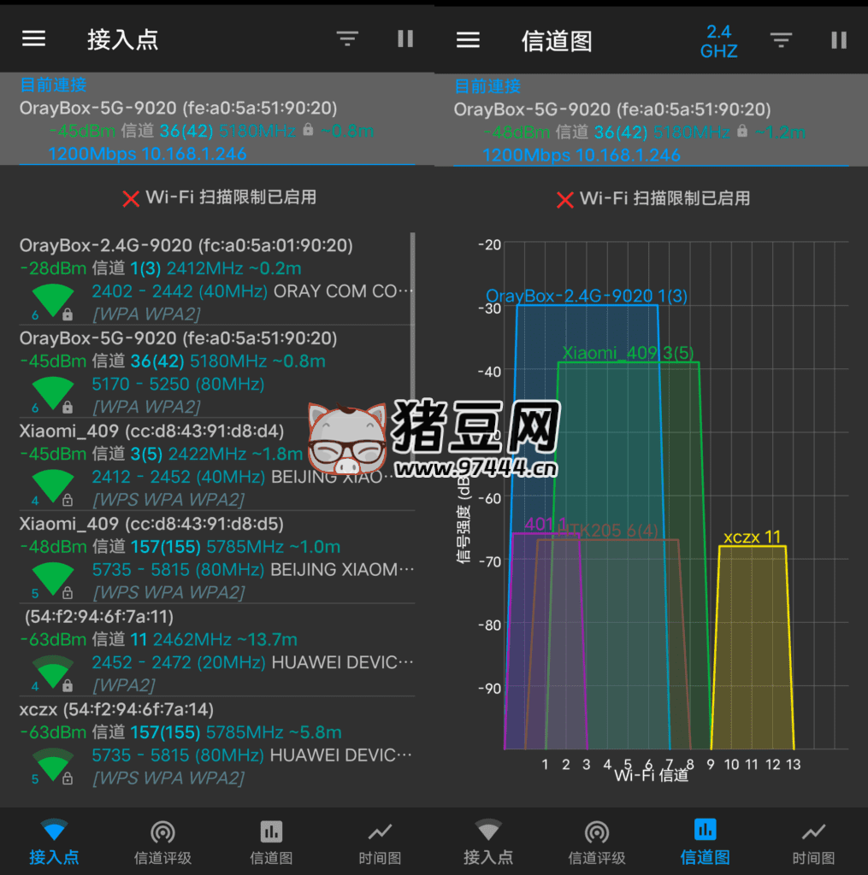This screenshot has height=875, width=868.
Task: Tap 接入点 screen title
Action: (x=122, y=39)
